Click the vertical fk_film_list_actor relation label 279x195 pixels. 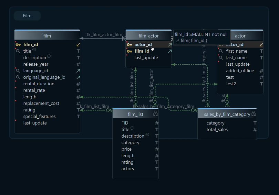[151, 86]
